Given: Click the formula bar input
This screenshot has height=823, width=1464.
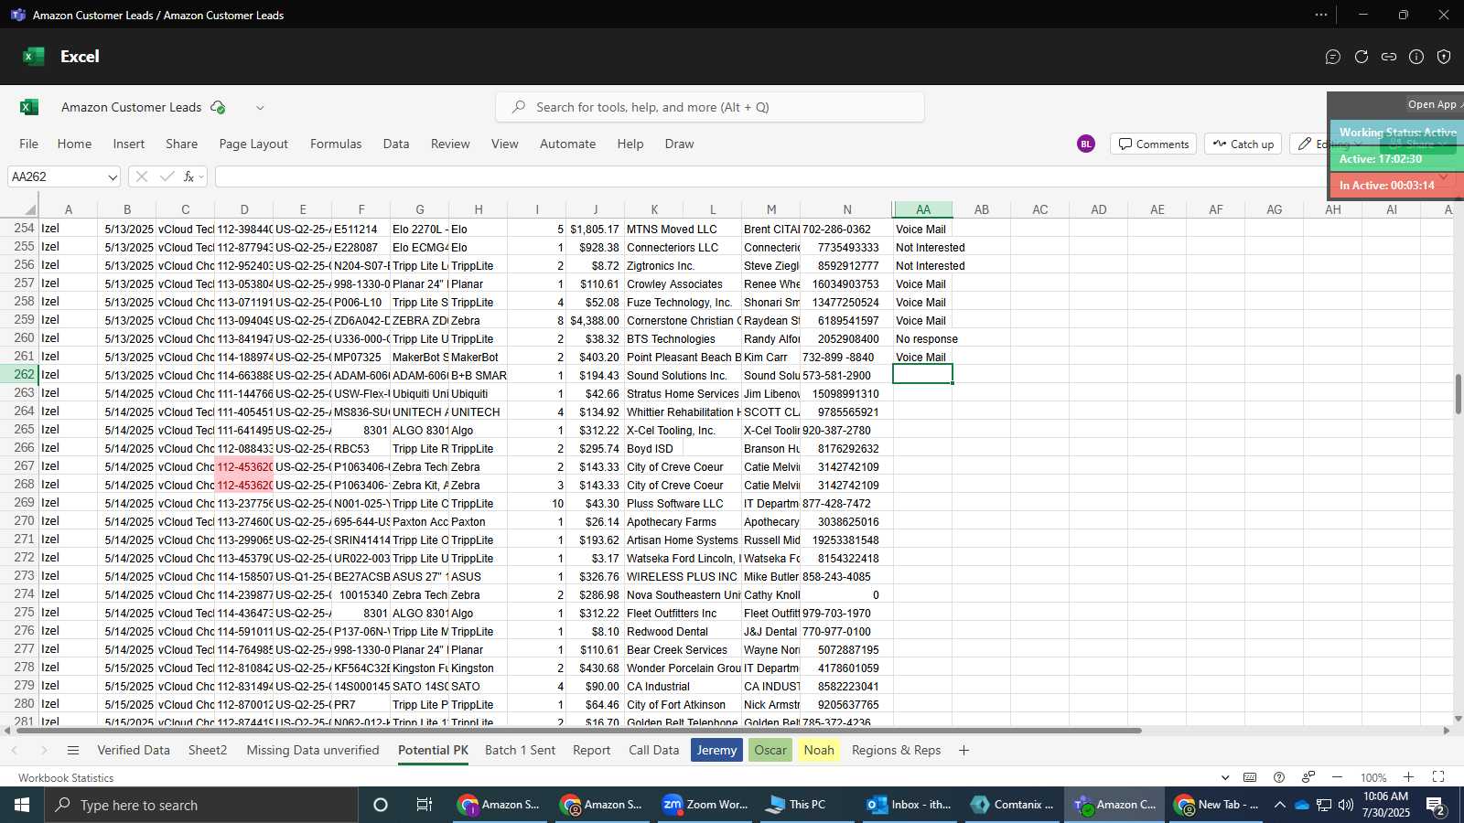Looking at the screenshot, I should pyautogui.click(x=769, y=176).
